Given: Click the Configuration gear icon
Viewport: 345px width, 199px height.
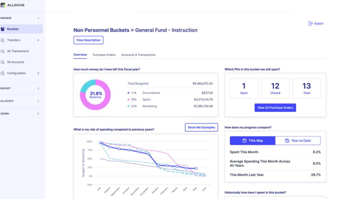Looking at the screenshot, I should tap(3, 73).
